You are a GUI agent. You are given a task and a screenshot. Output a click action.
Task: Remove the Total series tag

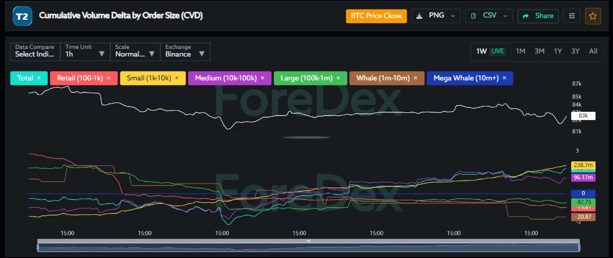coord(39,78)
